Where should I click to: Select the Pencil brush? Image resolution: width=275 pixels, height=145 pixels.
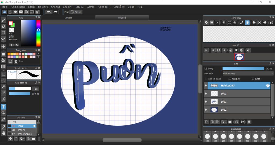[22, 130]
